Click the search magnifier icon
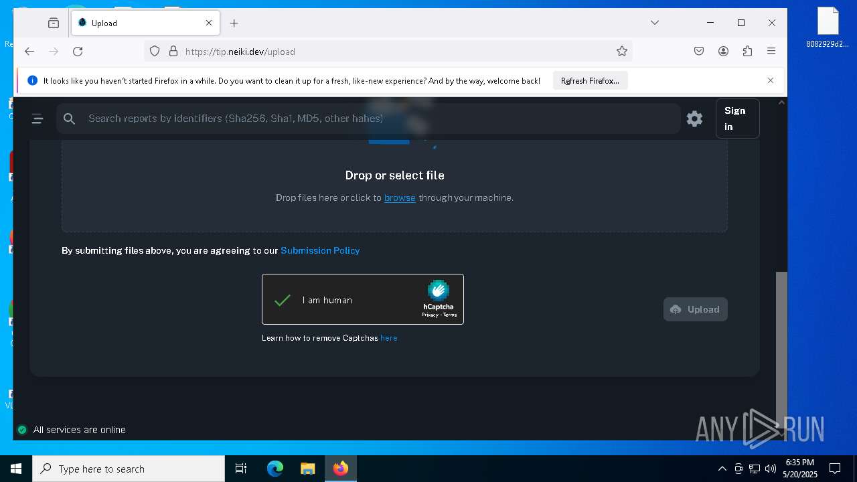The height and width of the screenshot is (482, 857). tap(69, 118)
